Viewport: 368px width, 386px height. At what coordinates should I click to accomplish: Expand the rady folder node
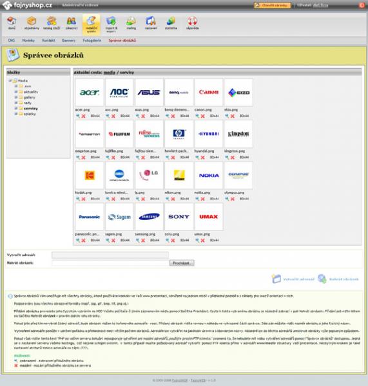click(15, 103)
